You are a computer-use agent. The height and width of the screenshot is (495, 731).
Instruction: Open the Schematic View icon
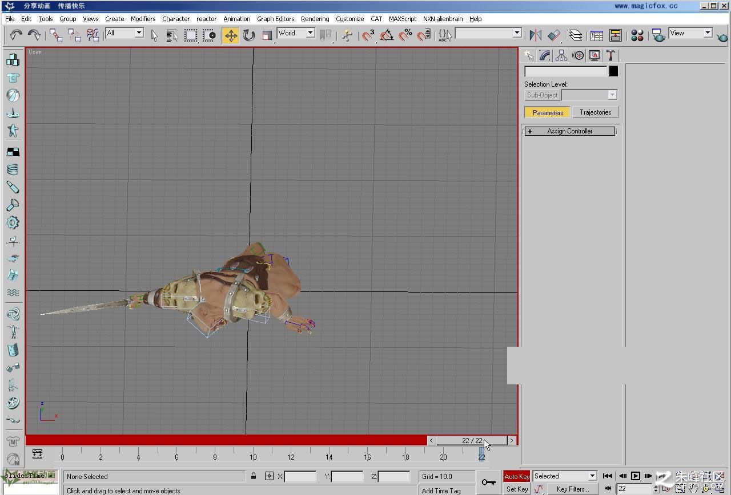(615, 35)
